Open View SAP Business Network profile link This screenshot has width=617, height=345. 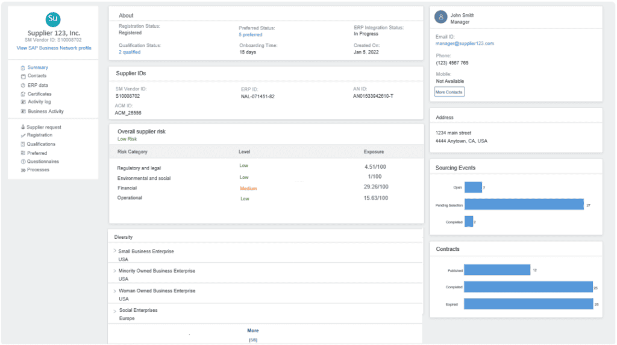(x=54, y=48)
